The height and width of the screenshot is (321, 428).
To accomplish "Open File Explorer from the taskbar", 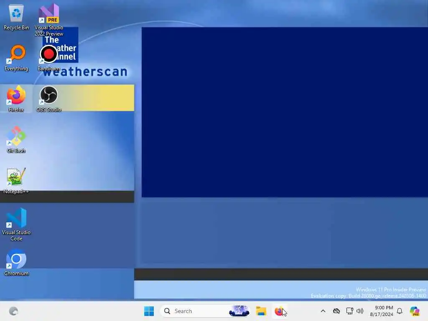I will click(x=261, y=311).
